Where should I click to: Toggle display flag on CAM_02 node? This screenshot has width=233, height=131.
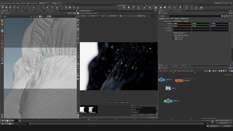[171, 101]
